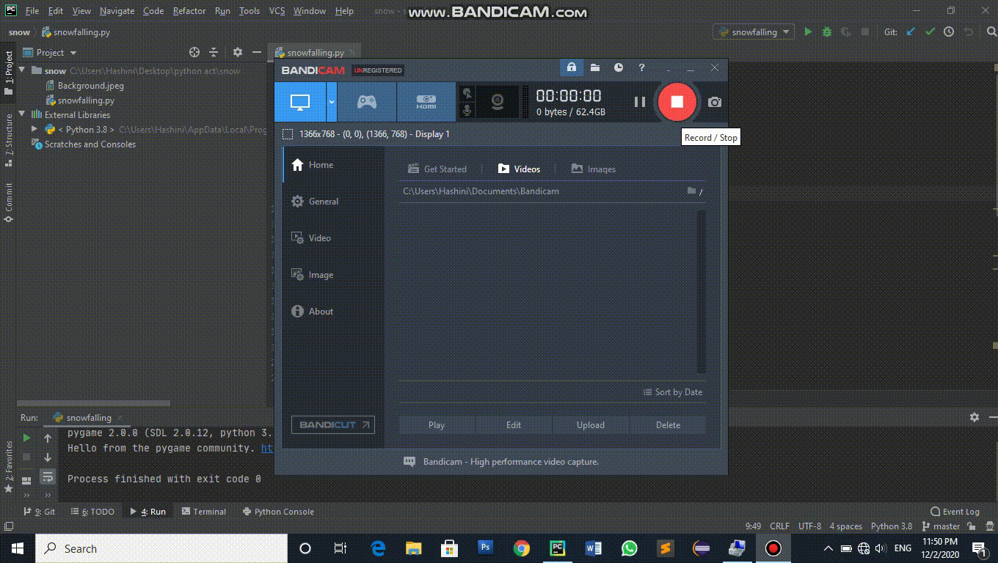
Task: Pause the Bandicam recording
Action: tap(640, 102)
